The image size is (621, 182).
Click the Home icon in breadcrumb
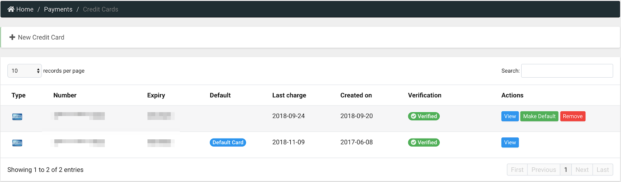[x=11, y=9]
